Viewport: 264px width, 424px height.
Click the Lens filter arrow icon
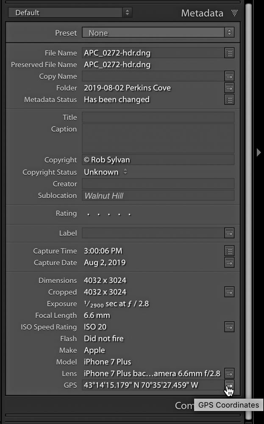(x=229, y=374)
